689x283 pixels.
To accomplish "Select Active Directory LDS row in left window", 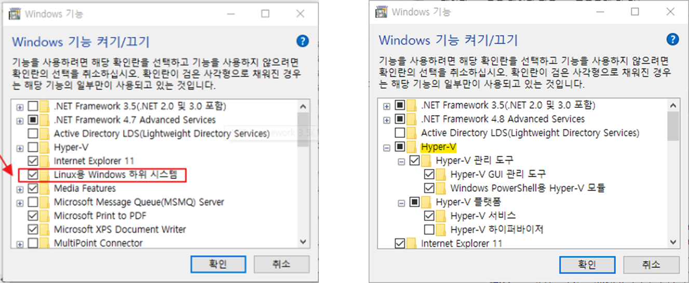I will 162,134.
